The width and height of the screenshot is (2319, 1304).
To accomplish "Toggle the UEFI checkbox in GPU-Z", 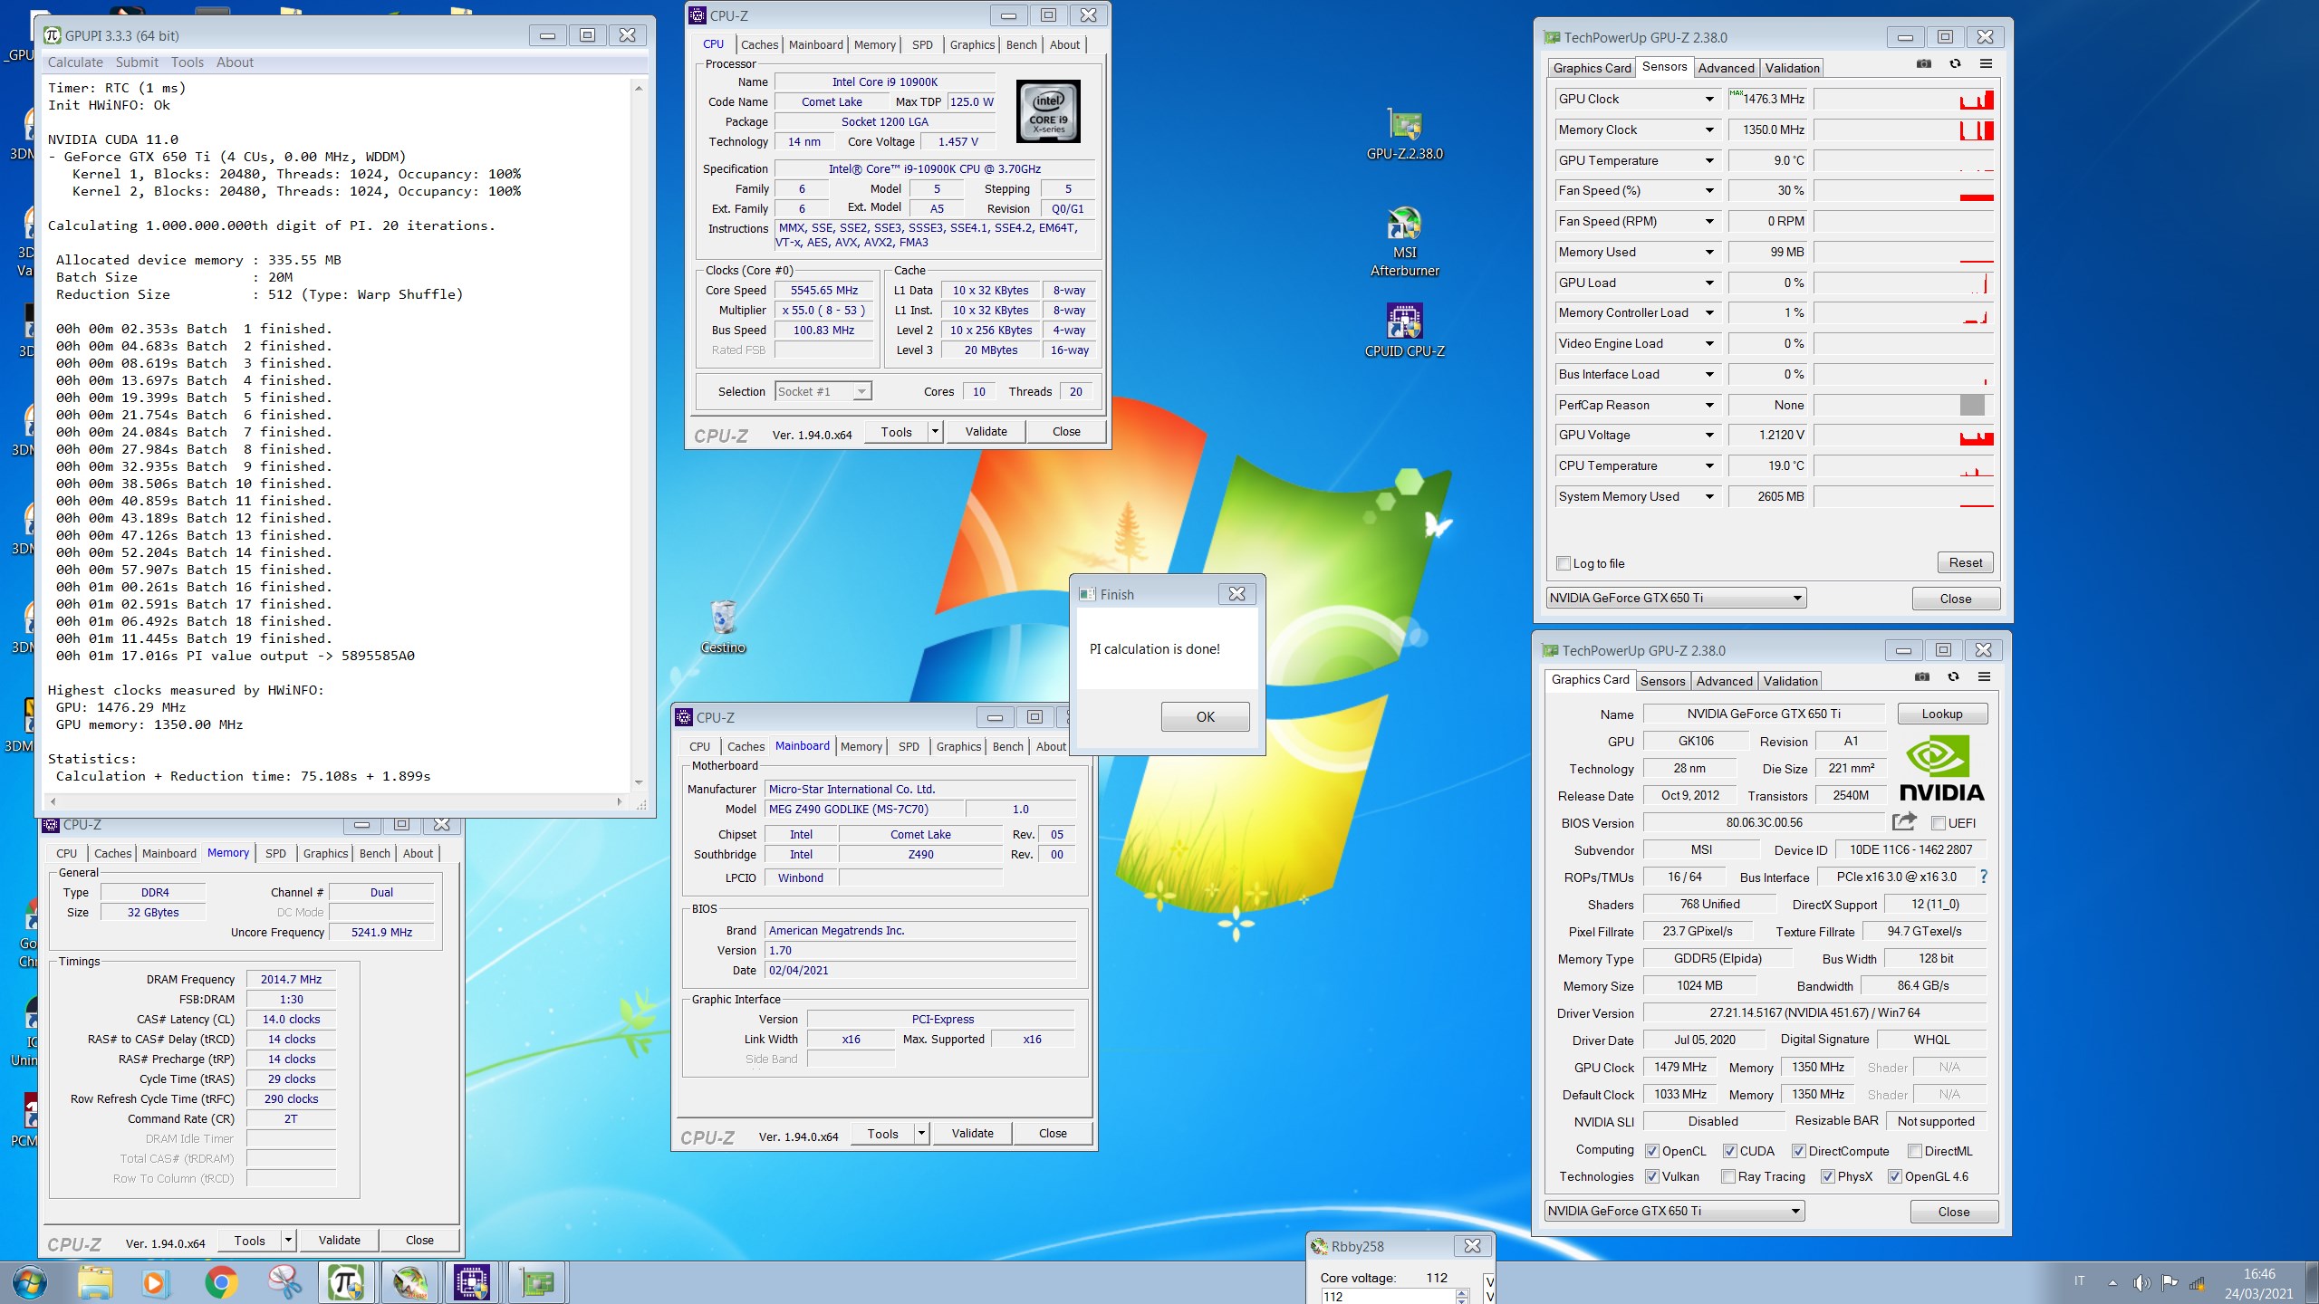I will point(1938,822).
